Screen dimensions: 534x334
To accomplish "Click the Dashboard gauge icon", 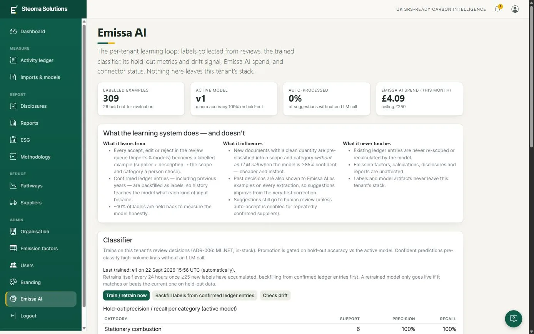I will pyautogui.click(x=13, y=32).
